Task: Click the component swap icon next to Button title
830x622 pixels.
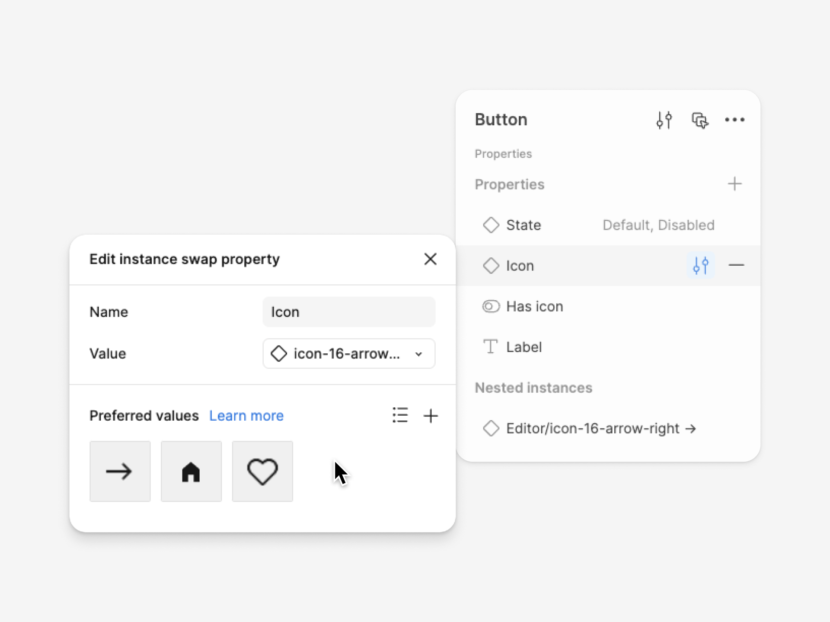Action: tap(700, 120)
